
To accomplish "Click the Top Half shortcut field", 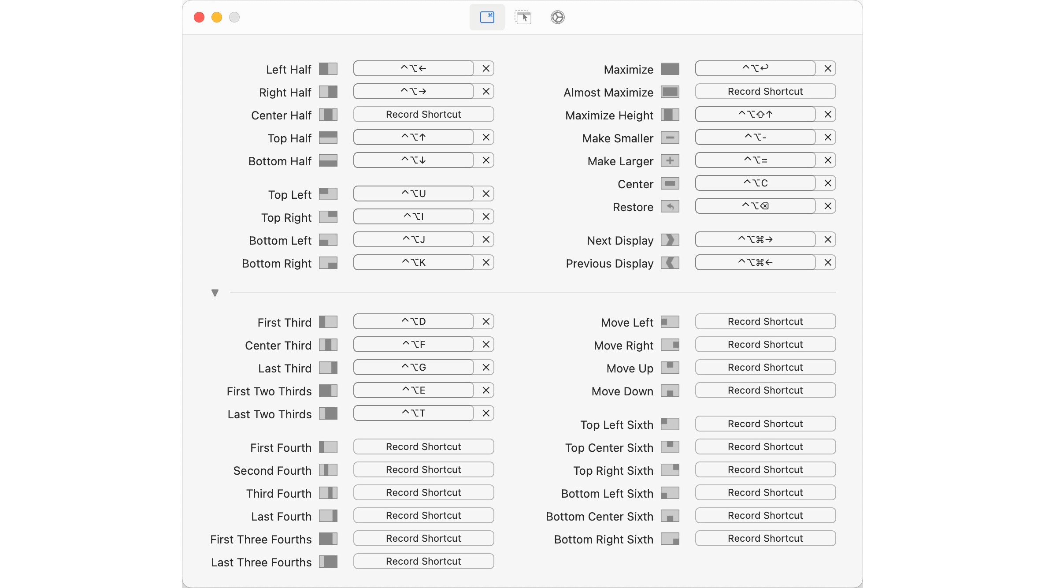I will (413, 138).
